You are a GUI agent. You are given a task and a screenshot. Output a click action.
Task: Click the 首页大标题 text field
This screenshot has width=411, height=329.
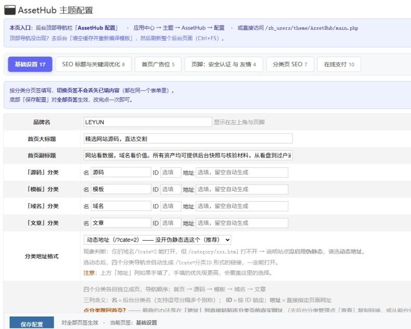(x=188, y=139)
